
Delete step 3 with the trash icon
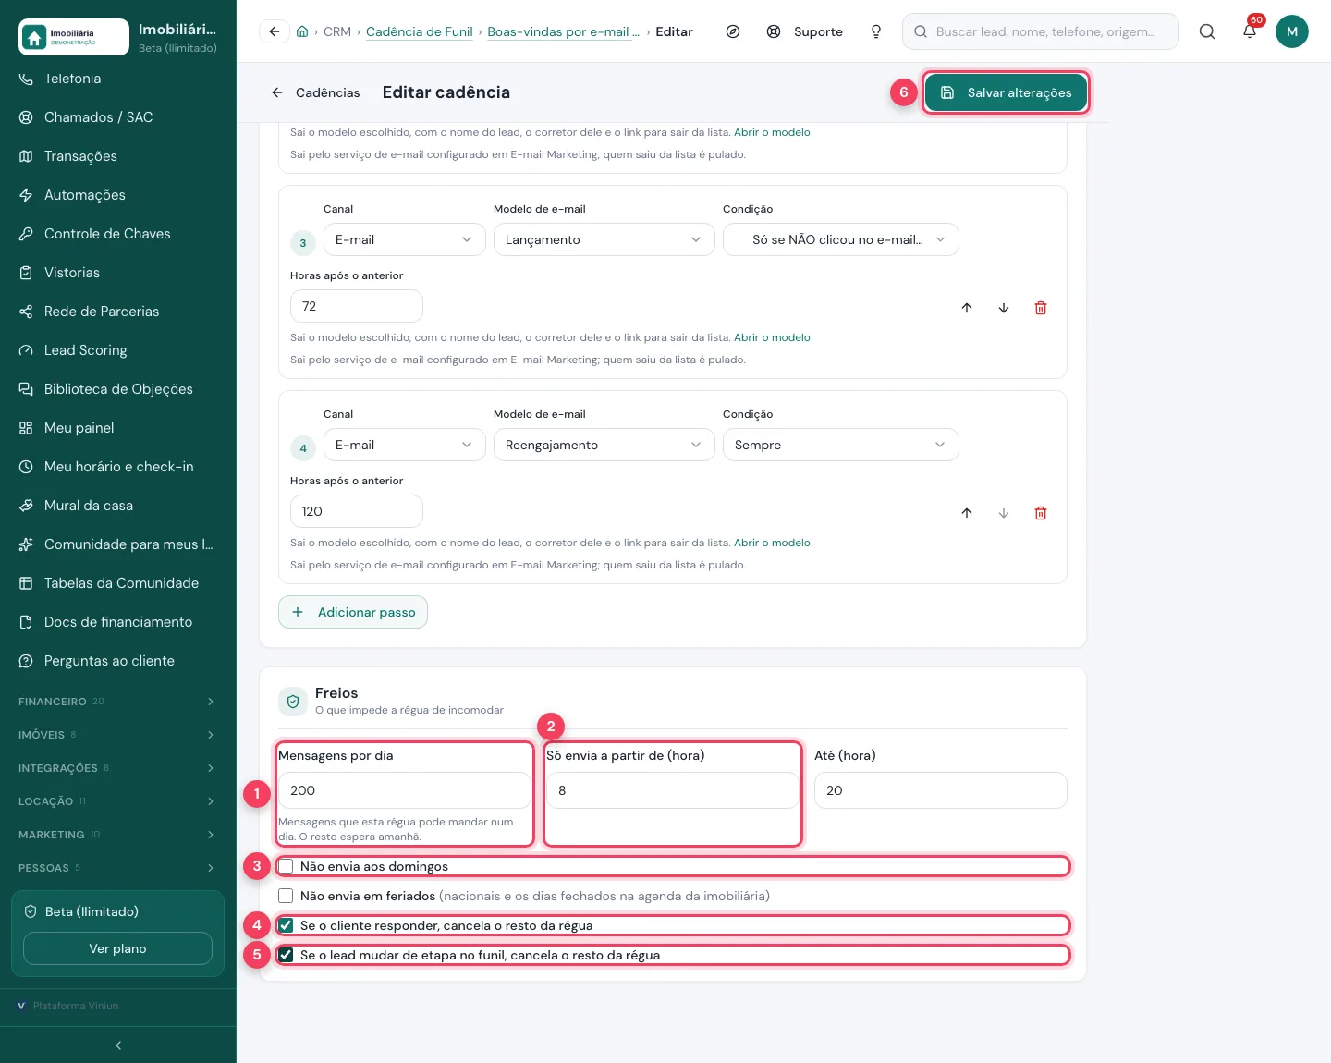point(1041,308)
